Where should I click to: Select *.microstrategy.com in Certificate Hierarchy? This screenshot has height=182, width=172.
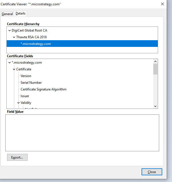point(82,44)
